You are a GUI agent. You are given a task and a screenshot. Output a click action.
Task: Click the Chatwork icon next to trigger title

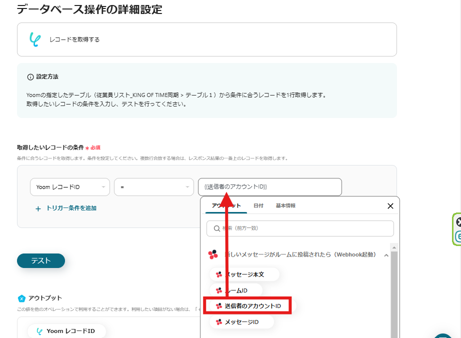tap(213, 254)
